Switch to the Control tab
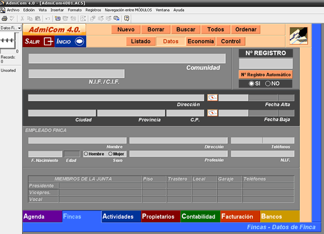The image size is (324, 234). point(231,42)
